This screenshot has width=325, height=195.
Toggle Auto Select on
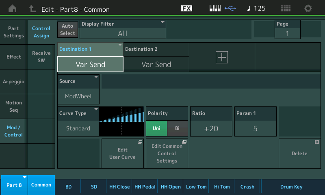click(x=68, y=29)
